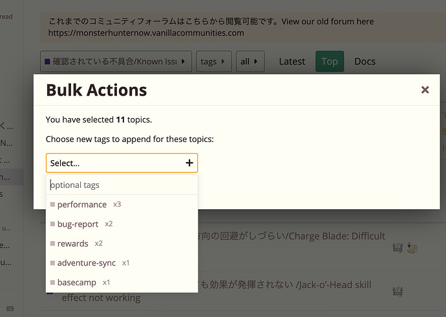The height and width of the screenshot is (317, 446).
Task: Close the Bulk Actions dialog
Action: point(425,90)
